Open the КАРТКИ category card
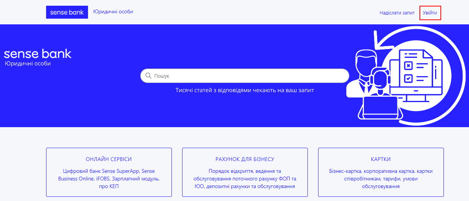 381,172
